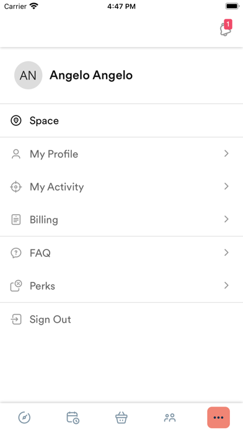The width and height of the screenshot is (243, 432).
Task: Select the shopping basket tab icon
Action: pos(121,417)
